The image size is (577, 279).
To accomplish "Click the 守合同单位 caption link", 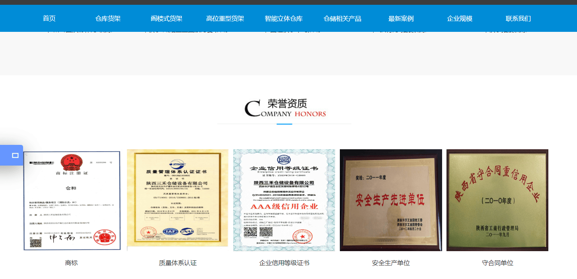I will 497,263.
